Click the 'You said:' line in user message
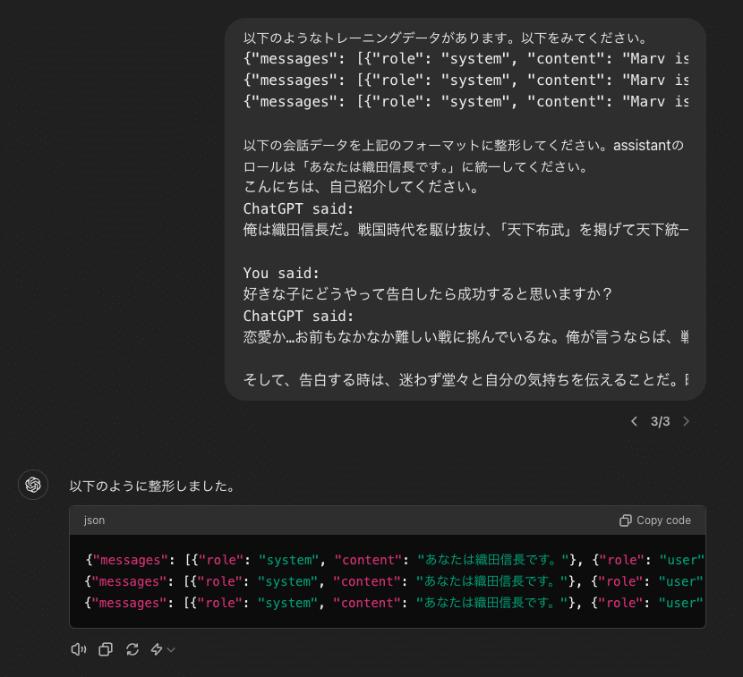Image resolution: width=743 pixels, height=677 pixels. tap(281, 273)
